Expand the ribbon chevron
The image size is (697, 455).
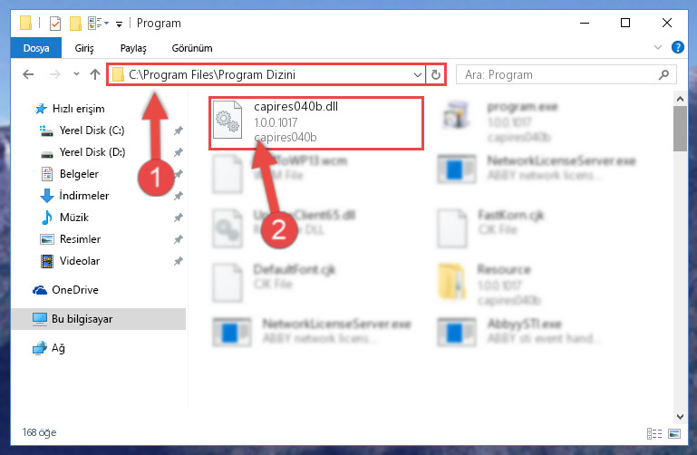[658, 47]
